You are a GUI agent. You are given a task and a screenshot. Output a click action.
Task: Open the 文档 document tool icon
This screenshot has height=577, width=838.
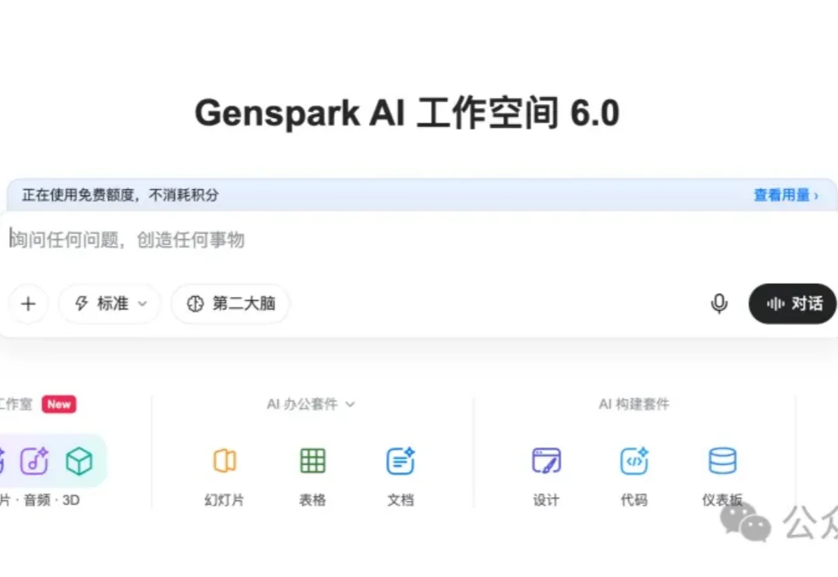[x=400, y=461]
